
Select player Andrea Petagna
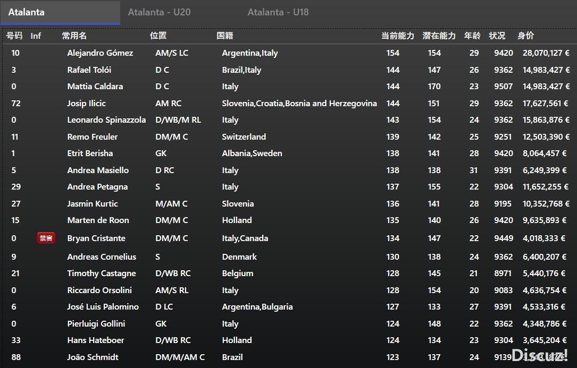[97, 187]
